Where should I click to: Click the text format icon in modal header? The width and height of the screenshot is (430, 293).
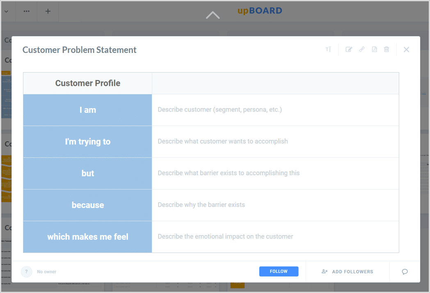click(328, 49)
